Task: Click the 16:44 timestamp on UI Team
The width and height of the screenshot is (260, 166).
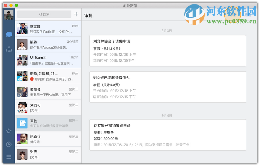Action: tap(74, 58)
